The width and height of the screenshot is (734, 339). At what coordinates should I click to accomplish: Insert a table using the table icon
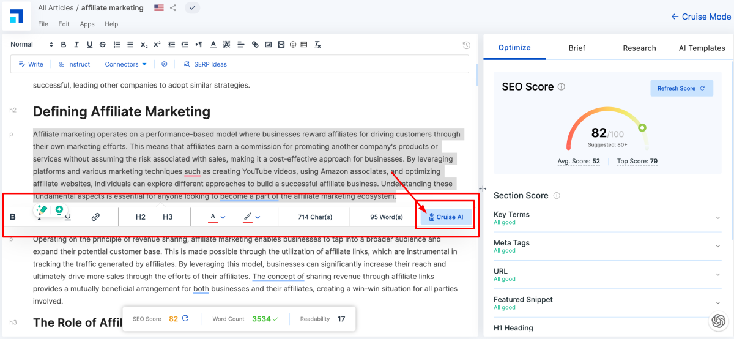(304, 45)
